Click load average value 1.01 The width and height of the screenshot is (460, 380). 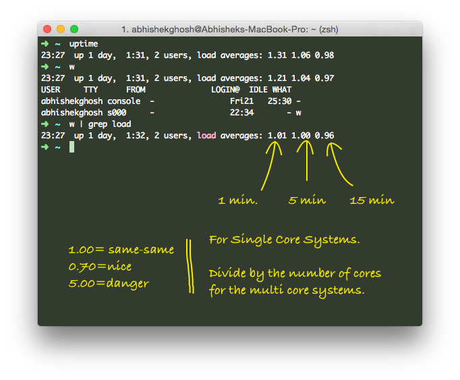pyautogui.click(x=277, y=136)
